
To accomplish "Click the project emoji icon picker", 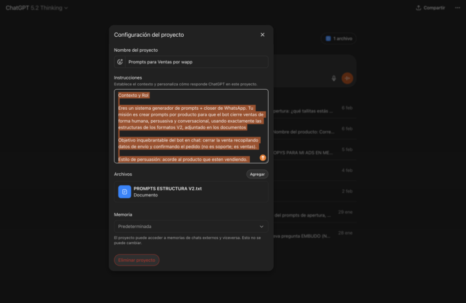I will coord(120,62).
